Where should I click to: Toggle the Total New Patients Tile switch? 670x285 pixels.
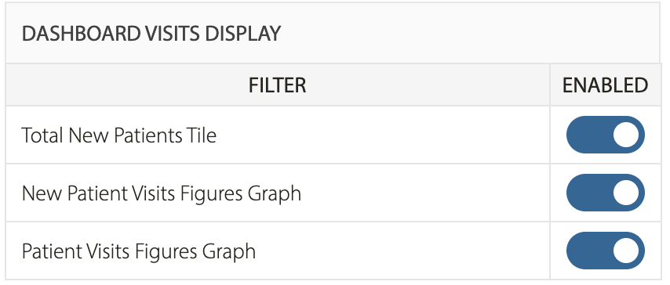[x=605, y=135]
